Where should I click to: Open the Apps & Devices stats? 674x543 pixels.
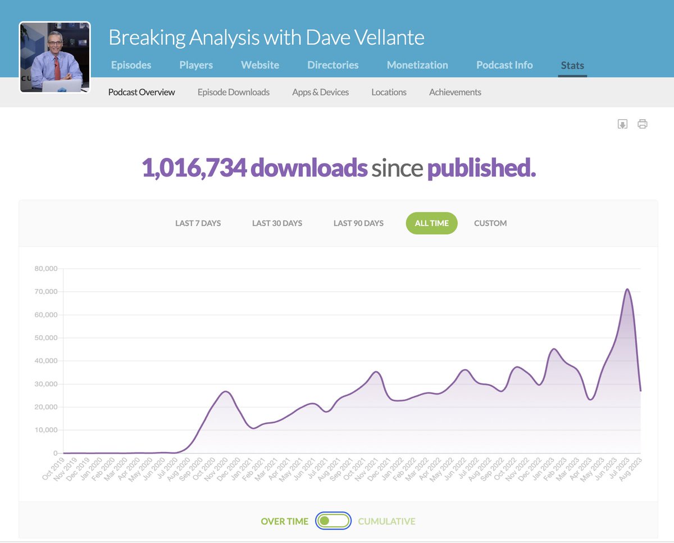(x=321, y=92)
